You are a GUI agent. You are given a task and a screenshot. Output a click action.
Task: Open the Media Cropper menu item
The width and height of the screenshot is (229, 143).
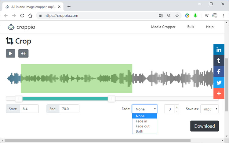[x=163, y=27]
